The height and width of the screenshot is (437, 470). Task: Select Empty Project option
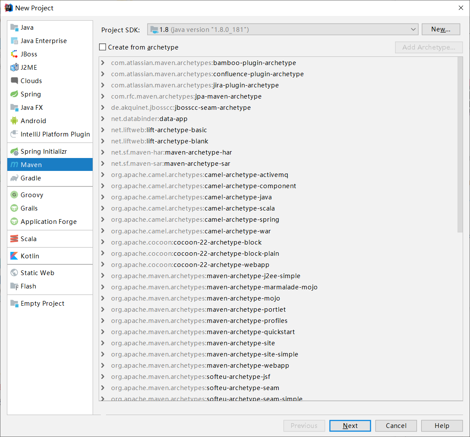(x=50, y=304)
